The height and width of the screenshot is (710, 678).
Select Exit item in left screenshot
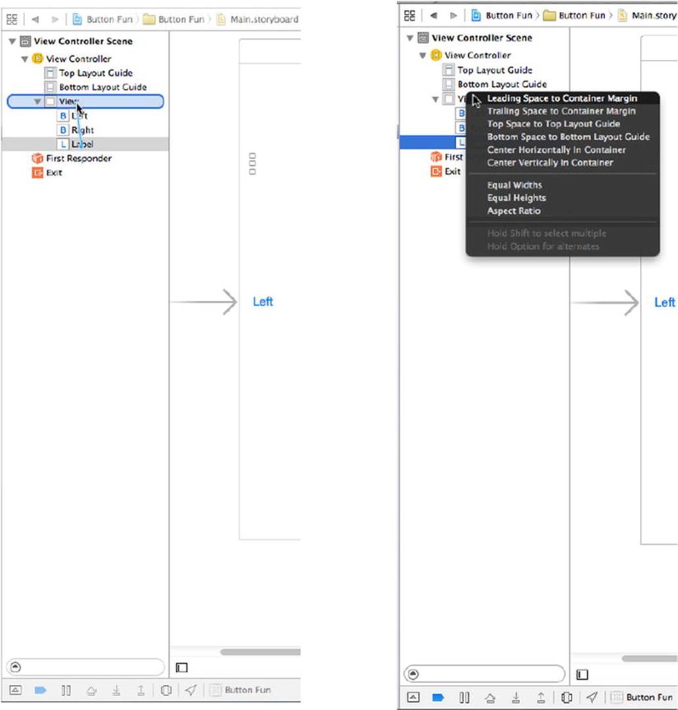[85, 172]
